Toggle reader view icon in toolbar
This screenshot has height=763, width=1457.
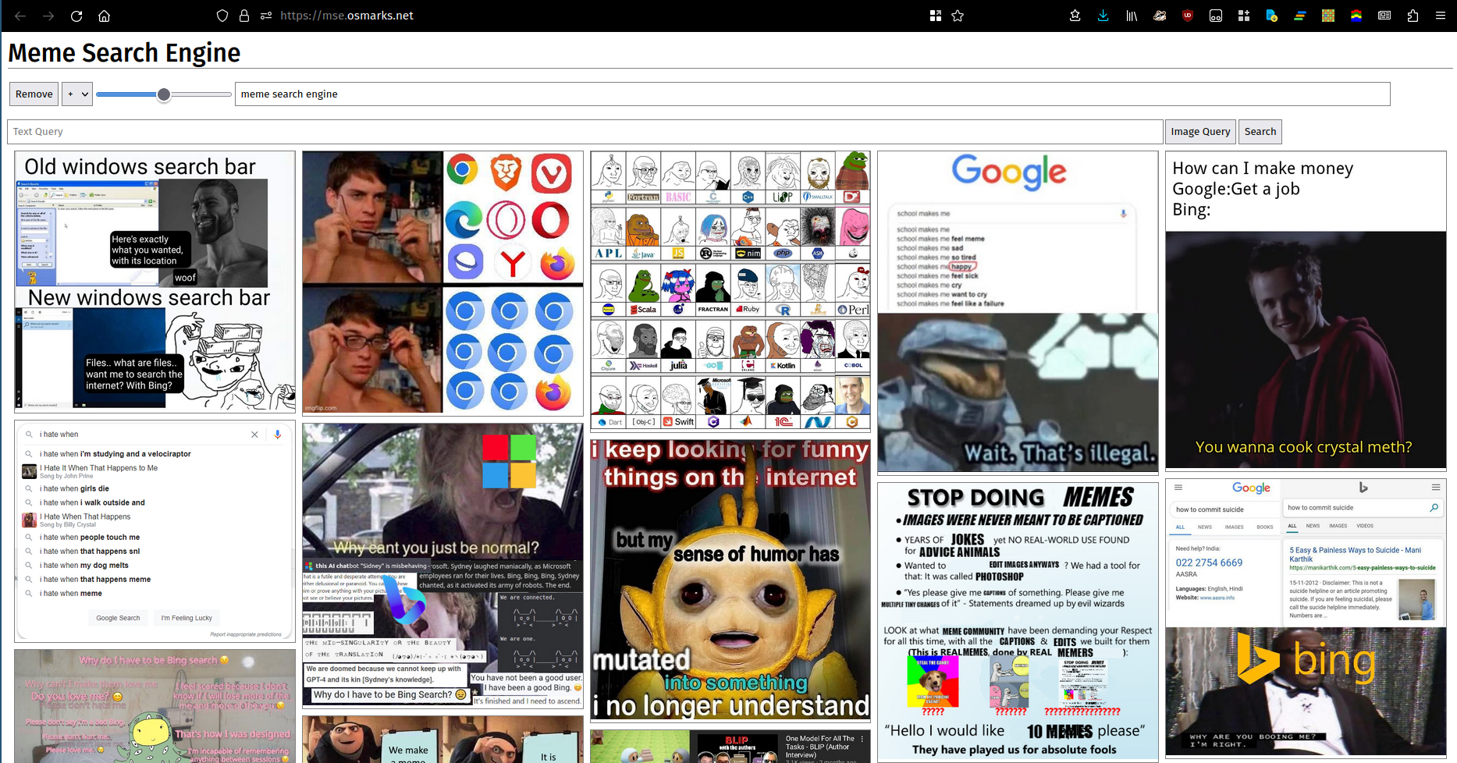coord(1384,16)
